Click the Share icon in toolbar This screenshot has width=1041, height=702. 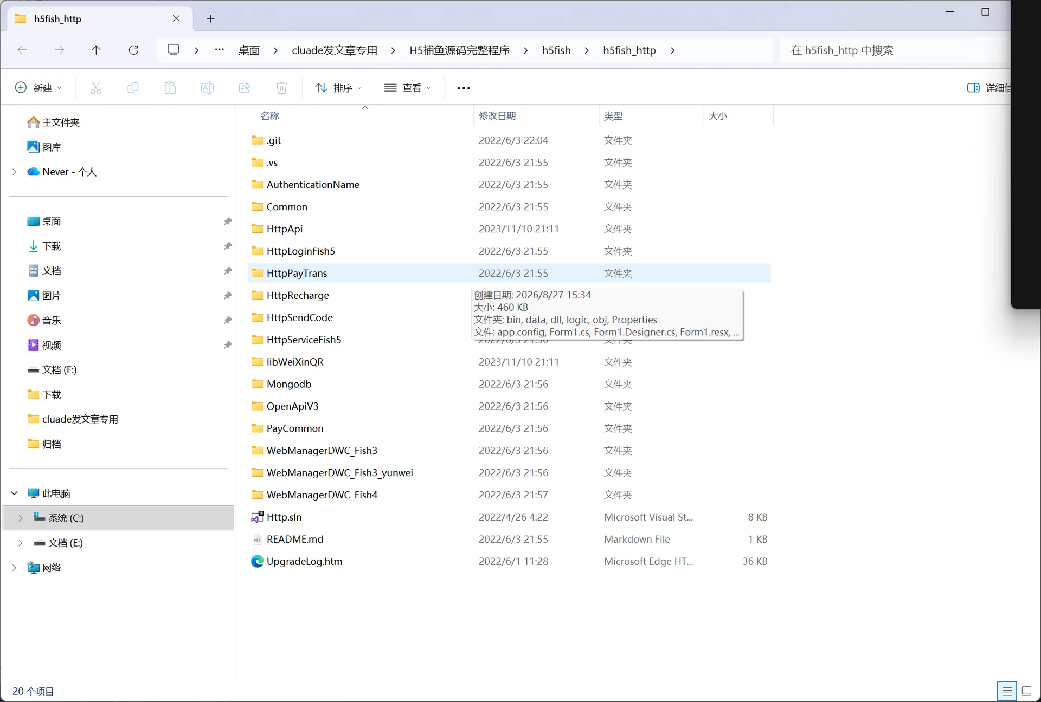click(245, 88)
